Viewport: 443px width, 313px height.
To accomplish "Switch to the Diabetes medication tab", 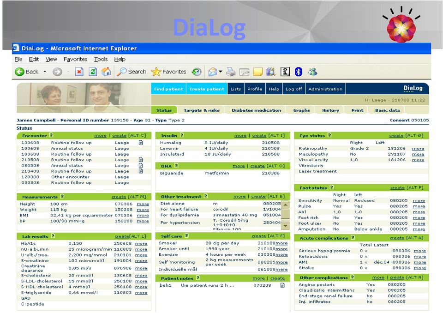I will (256, 110).
